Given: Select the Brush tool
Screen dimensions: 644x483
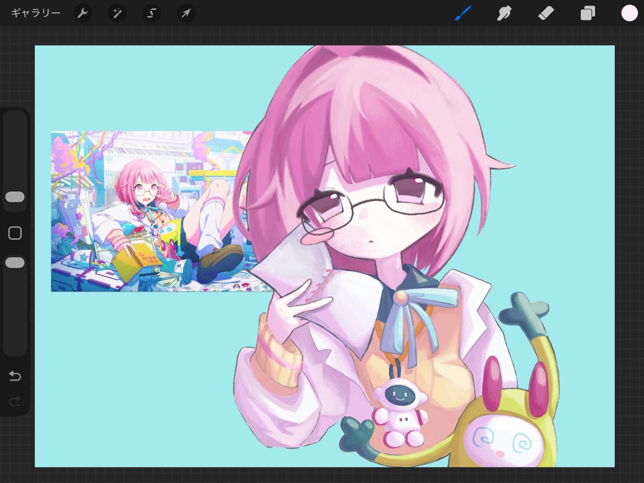Looking at the screenshot, I should [462, 13].
